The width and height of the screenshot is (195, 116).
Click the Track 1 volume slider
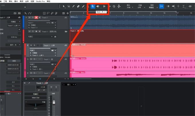coord(42,21)
